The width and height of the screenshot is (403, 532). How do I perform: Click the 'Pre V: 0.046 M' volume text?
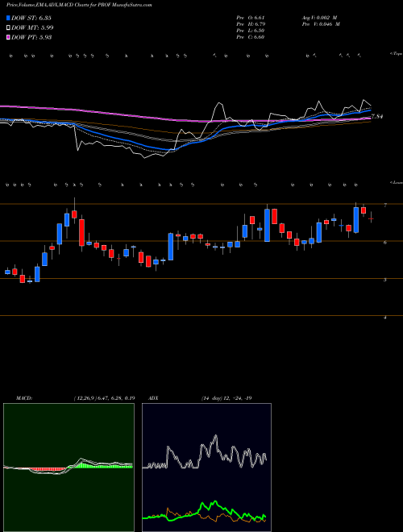click(x=322, y=23)
